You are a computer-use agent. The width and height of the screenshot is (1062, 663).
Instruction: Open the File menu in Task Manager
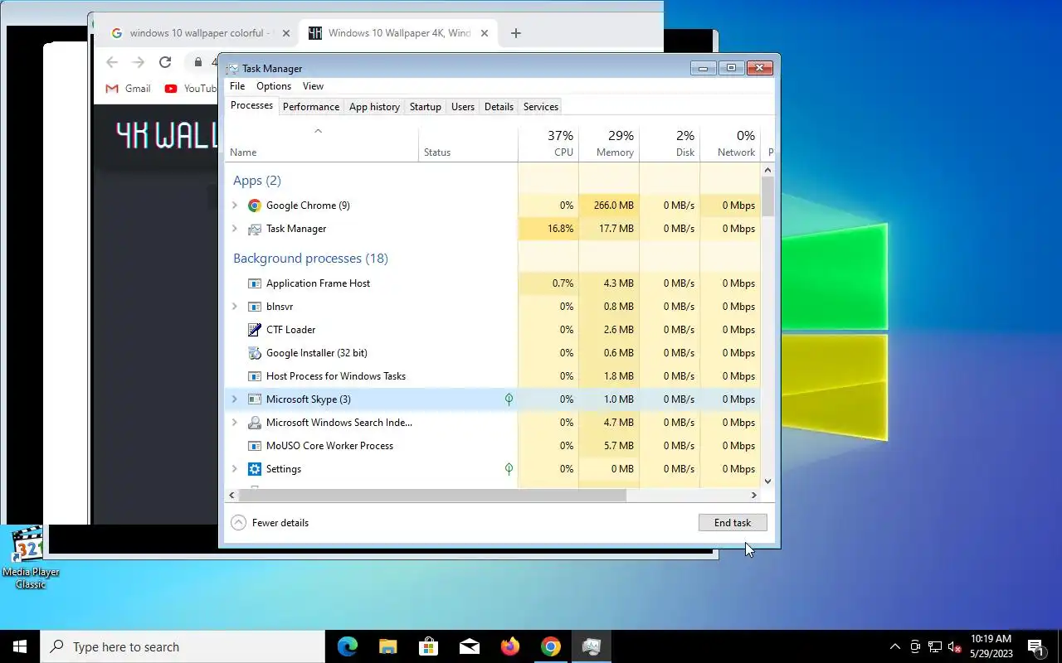[x=237, y=86]
